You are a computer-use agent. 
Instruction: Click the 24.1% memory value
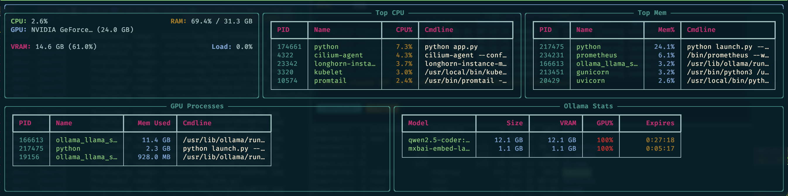click(664, 47)
